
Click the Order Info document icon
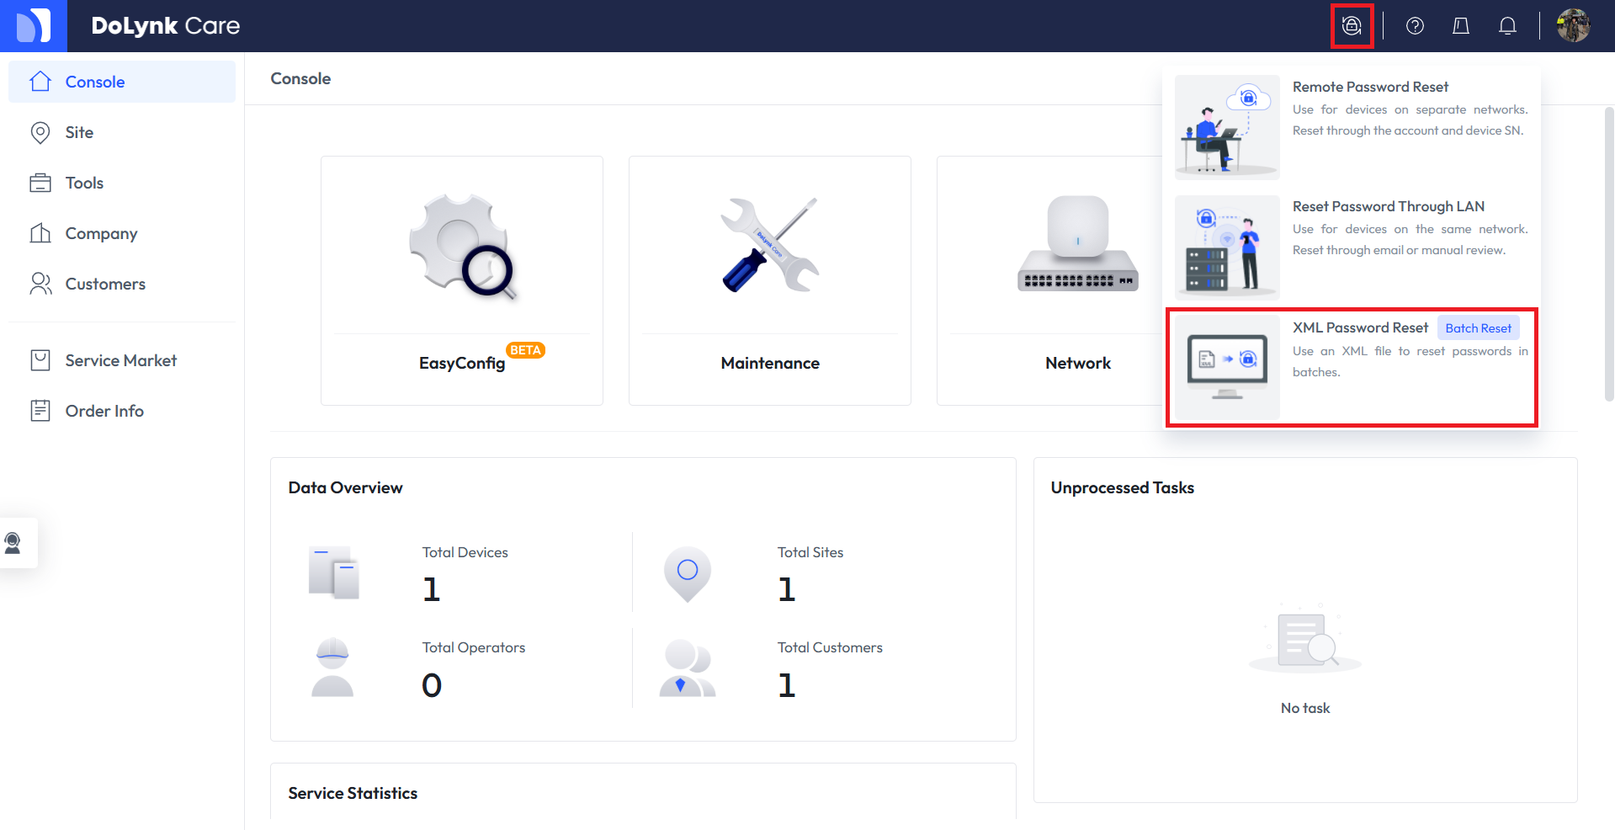[40, 411]
